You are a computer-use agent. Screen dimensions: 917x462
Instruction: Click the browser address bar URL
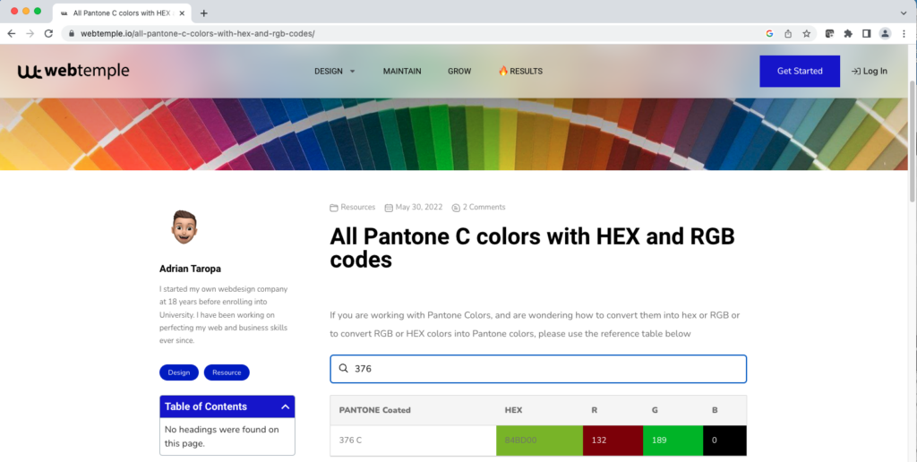pos(198,34)
